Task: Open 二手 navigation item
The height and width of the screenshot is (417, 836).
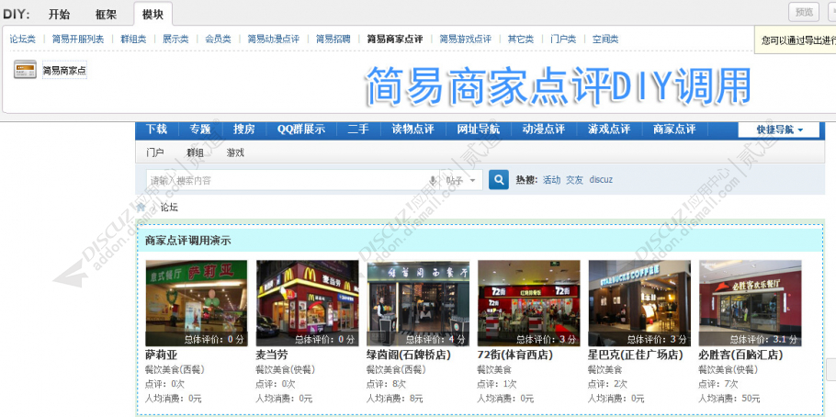Action: [x=358, y=129]
